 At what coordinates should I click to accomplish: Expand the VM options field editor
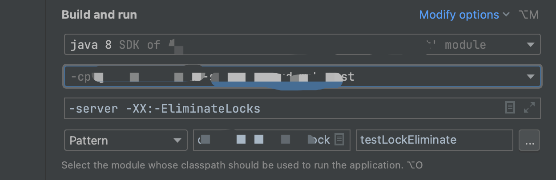point(529,108)
